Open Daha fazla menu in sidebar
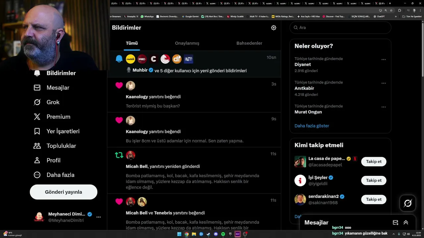The width and height of the screenshot is (424, 238). (54, 175)
